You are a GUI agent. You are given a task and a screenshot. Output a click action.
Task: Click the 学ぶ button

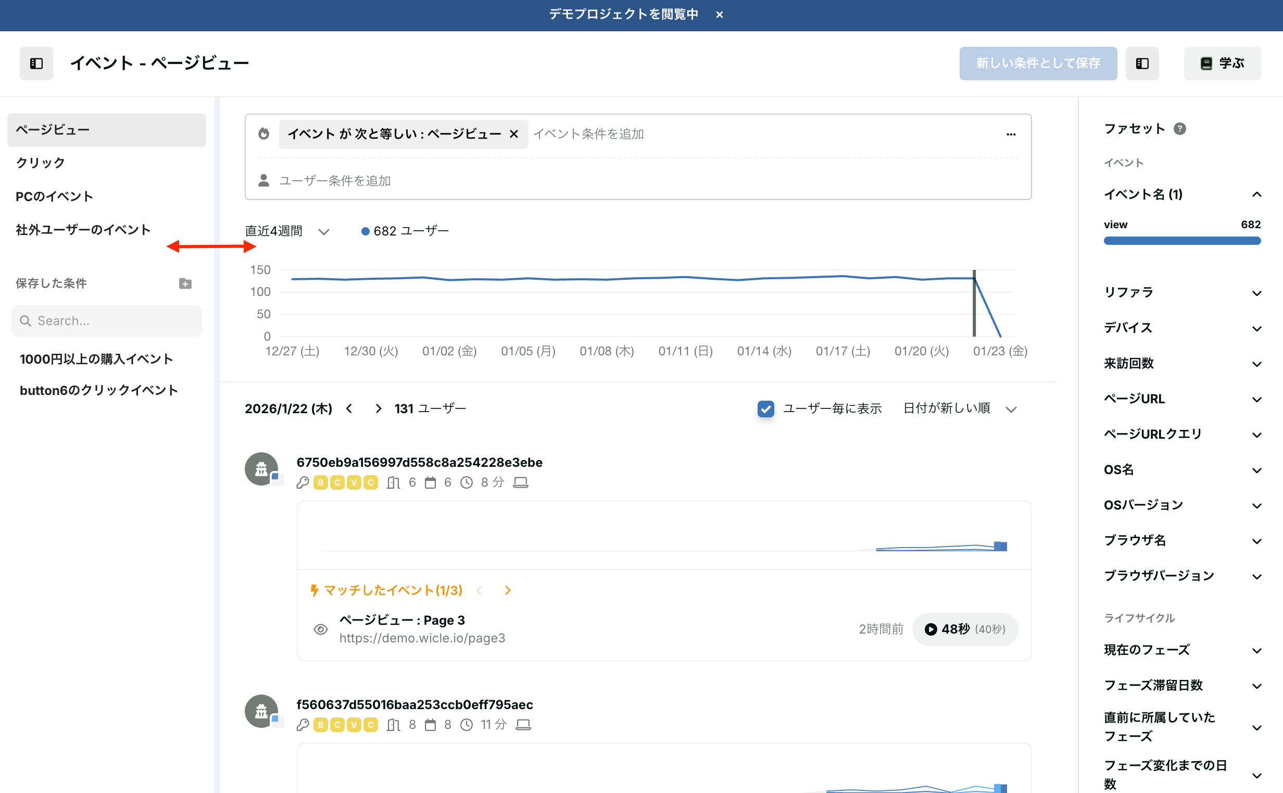[1222, 64]
